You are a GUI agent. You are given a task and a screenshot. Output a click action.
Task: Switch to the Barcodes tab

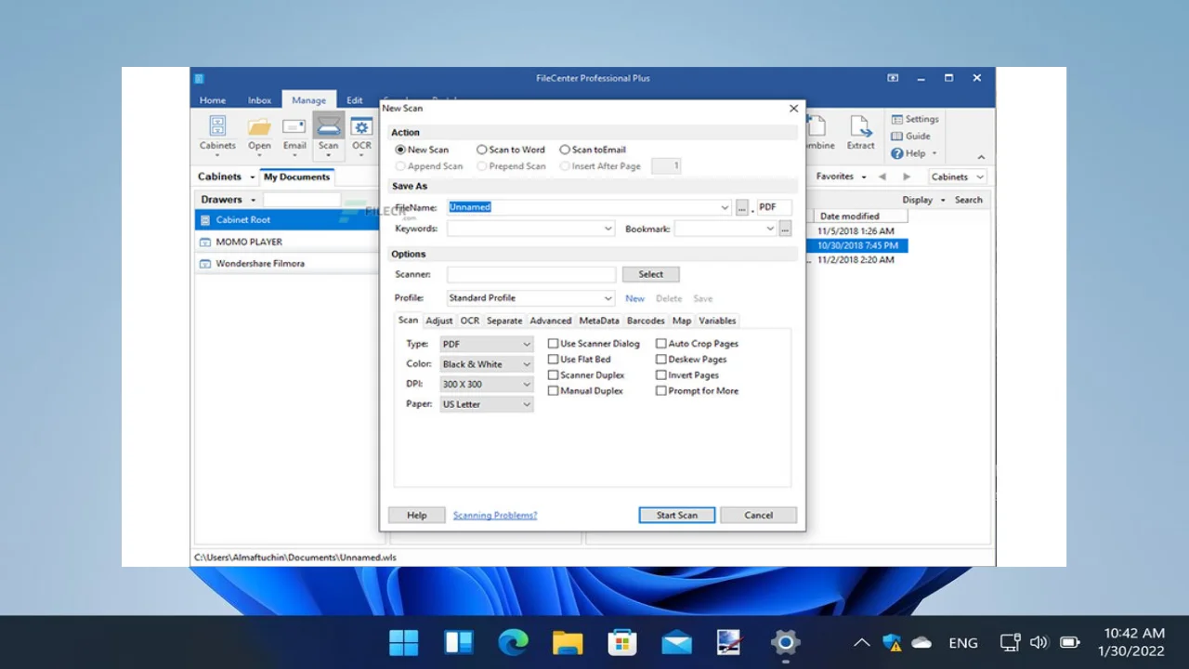(646, 321)
